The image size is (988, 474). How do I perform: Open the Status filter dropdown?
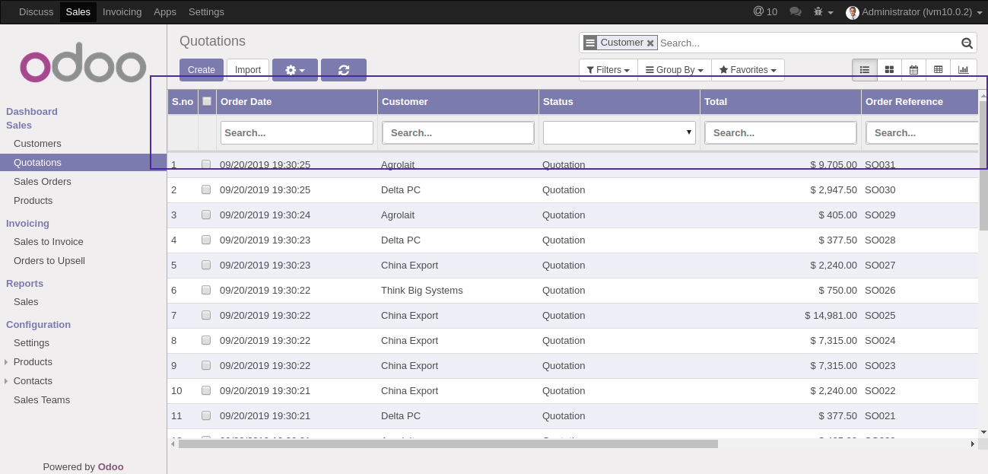[619, 132]
